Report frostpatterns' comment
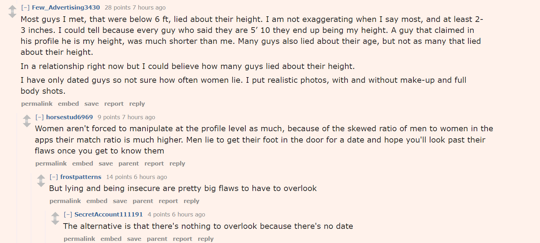Image resolution: width=540 pixels, height=243 pixels. (x=168, y=201)
